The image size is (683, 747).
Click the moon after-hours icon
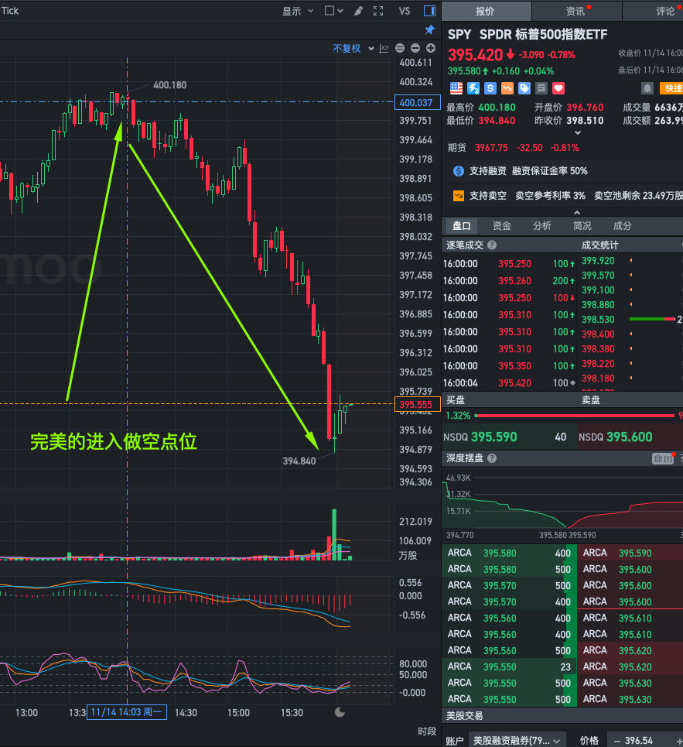click(340, 712)
